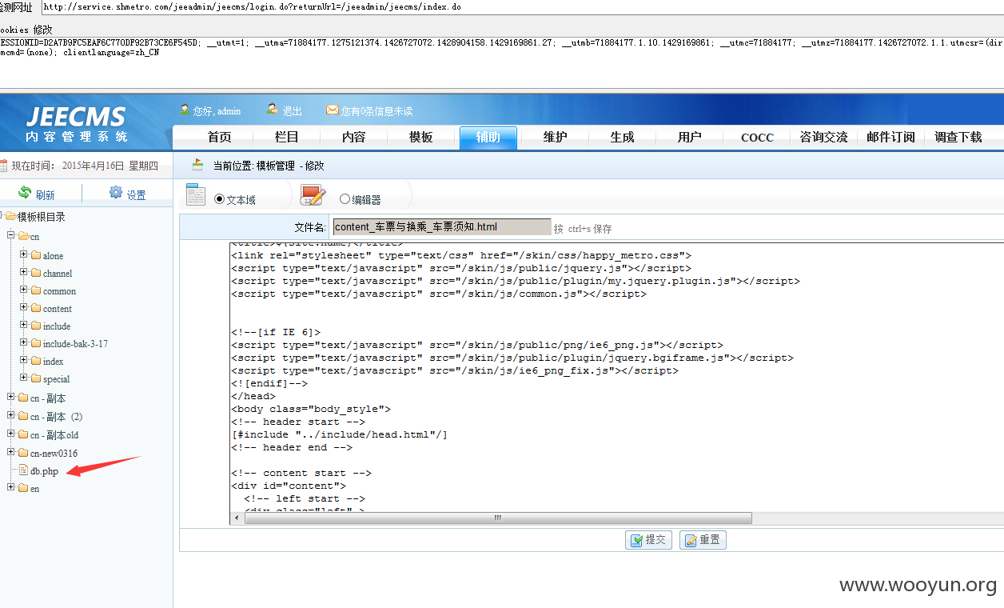Select the en folder label

35,489
